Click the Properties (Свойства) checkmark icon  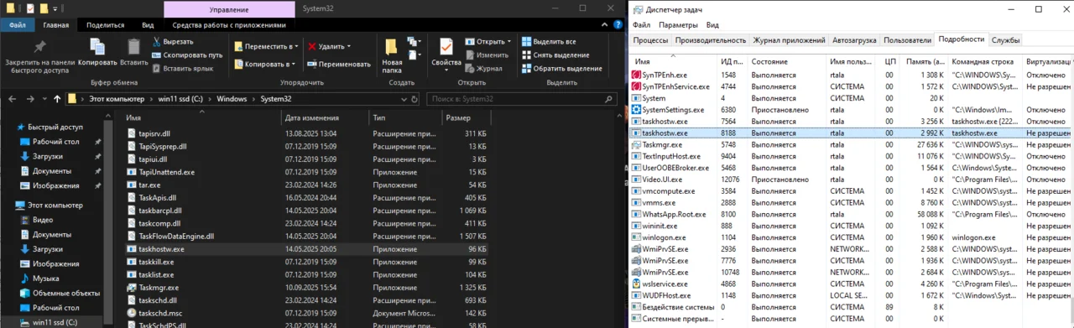point(446,47)
